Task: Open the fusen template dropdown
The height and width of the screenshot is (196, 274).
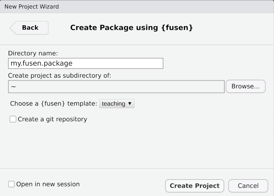Action: pos(116,104)
